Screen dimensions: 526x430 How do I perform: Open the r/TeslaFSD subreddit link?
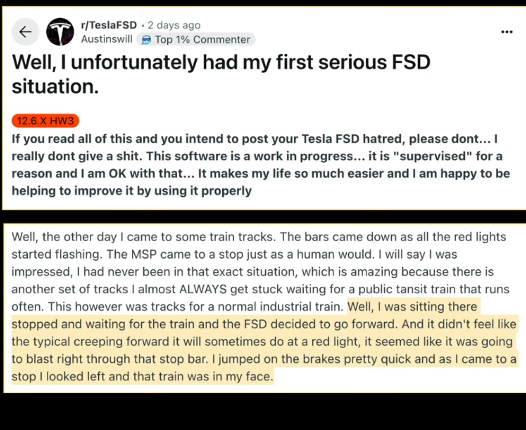pos(109,25)
